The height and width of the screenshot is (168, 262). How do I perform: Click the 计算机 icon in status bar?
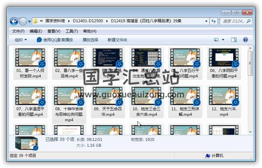coord(208,156)
